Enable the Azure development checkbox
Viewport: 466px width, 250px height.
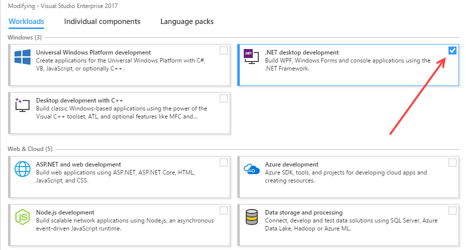coord(452,162)
